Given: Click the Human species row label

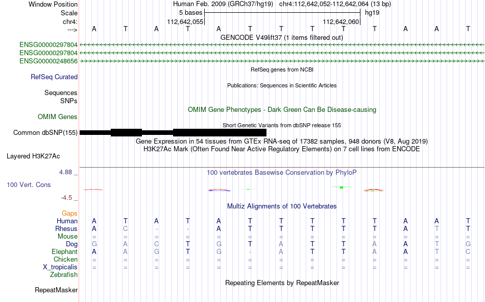Looking at the screenshot, I should (x=67, y=221).
